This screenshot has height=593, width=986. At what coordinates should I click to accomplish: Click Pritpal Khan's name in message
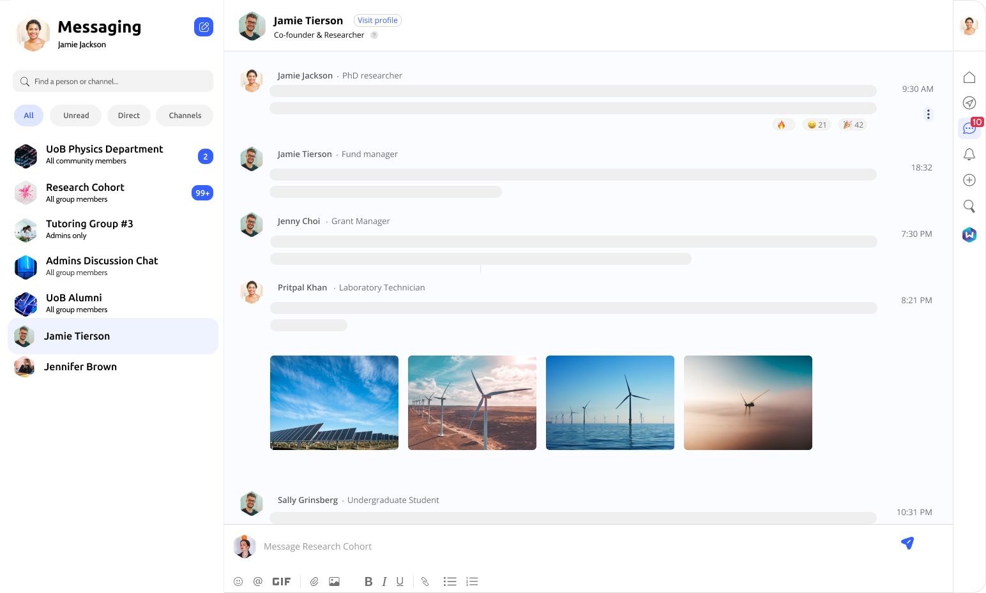click(302, 287)
